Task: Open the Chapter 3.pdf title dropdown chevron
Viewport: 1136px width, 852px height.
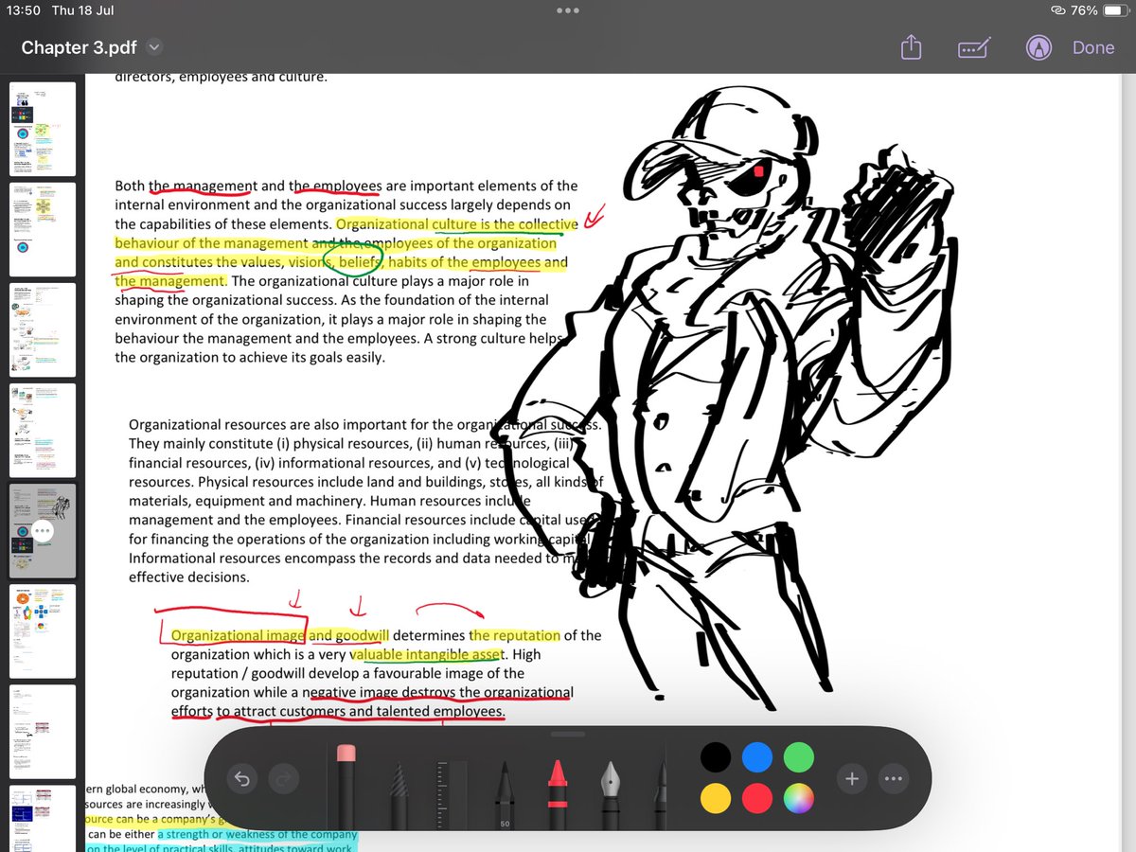Action: click(155, 47)
